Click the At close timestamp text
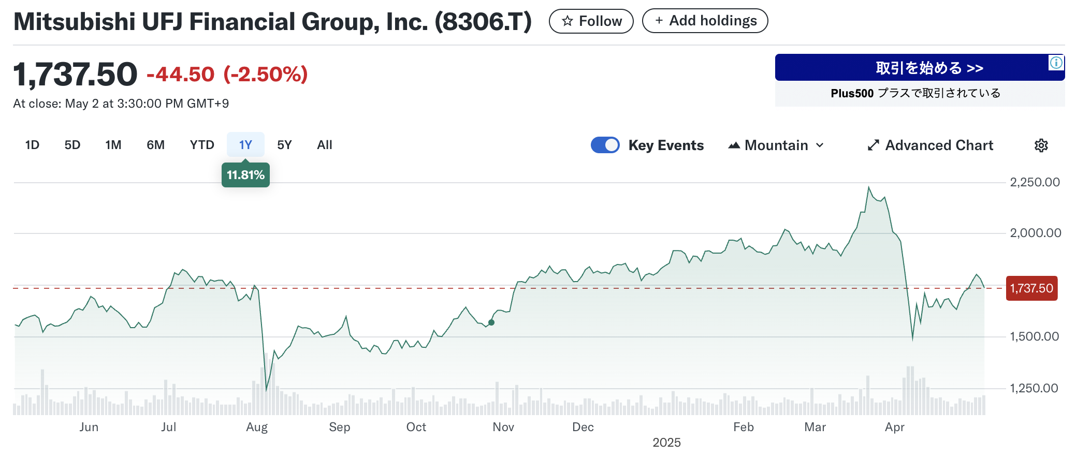 coord(121,104)
